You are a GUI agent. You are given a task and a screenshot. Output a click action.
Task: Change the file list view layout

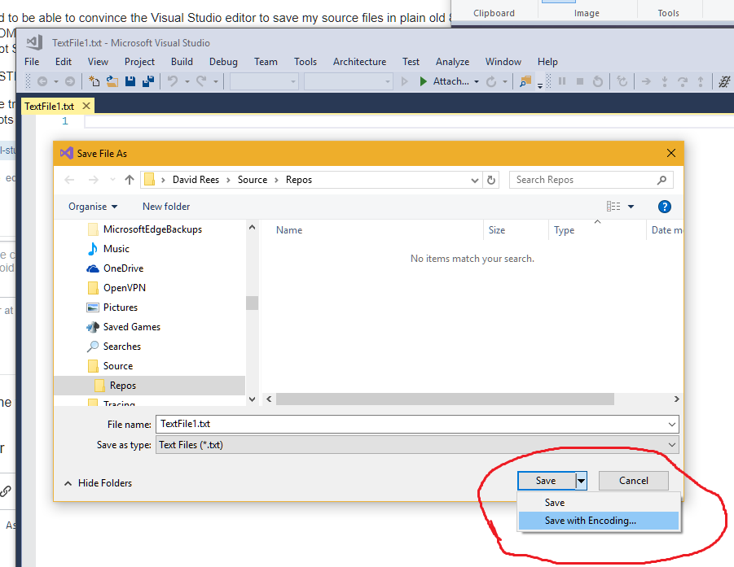click(x=614, y=207)
